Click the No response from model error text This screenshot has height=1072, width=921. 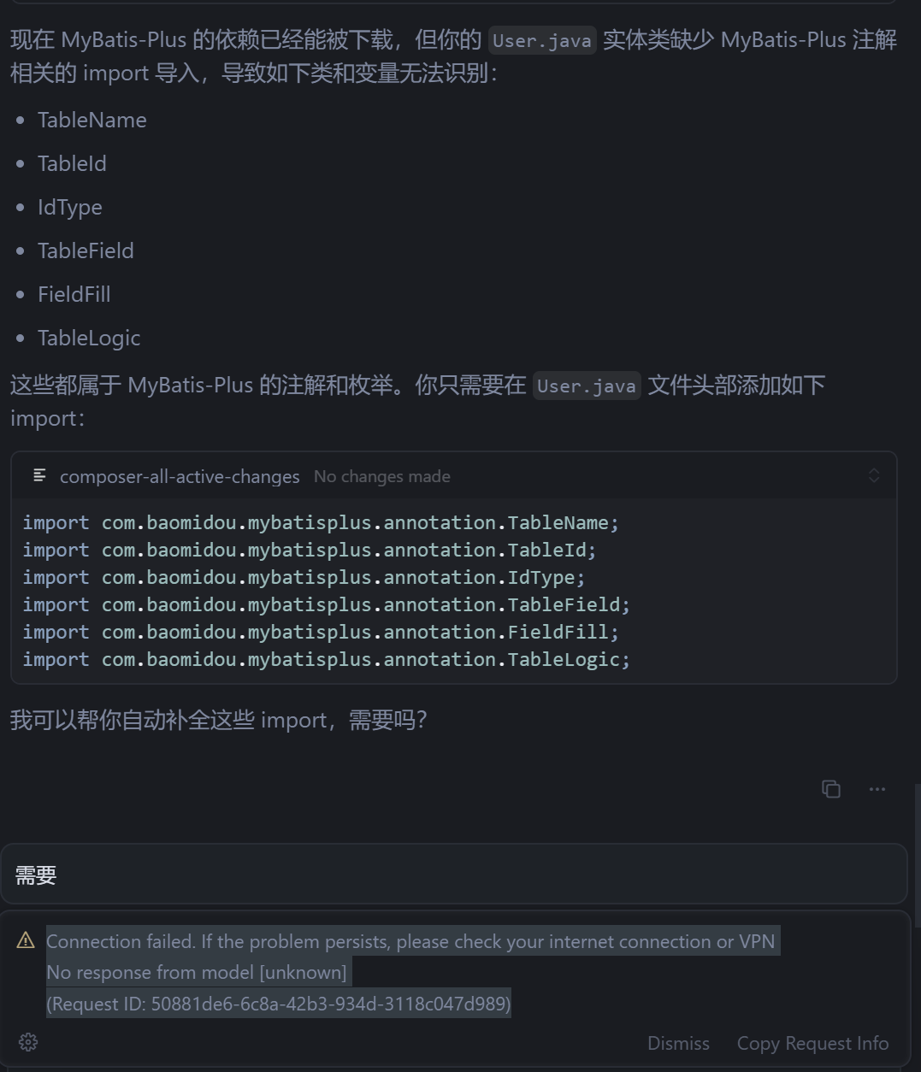(x=197, y=972)
